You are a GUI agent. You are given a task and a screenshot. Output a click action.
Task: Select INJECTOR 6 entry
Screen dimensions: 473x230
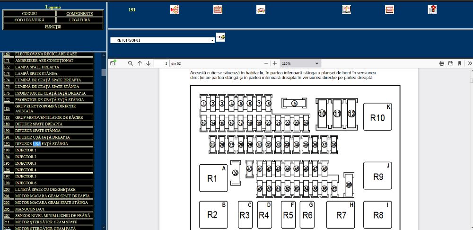(x=54, y=183)
